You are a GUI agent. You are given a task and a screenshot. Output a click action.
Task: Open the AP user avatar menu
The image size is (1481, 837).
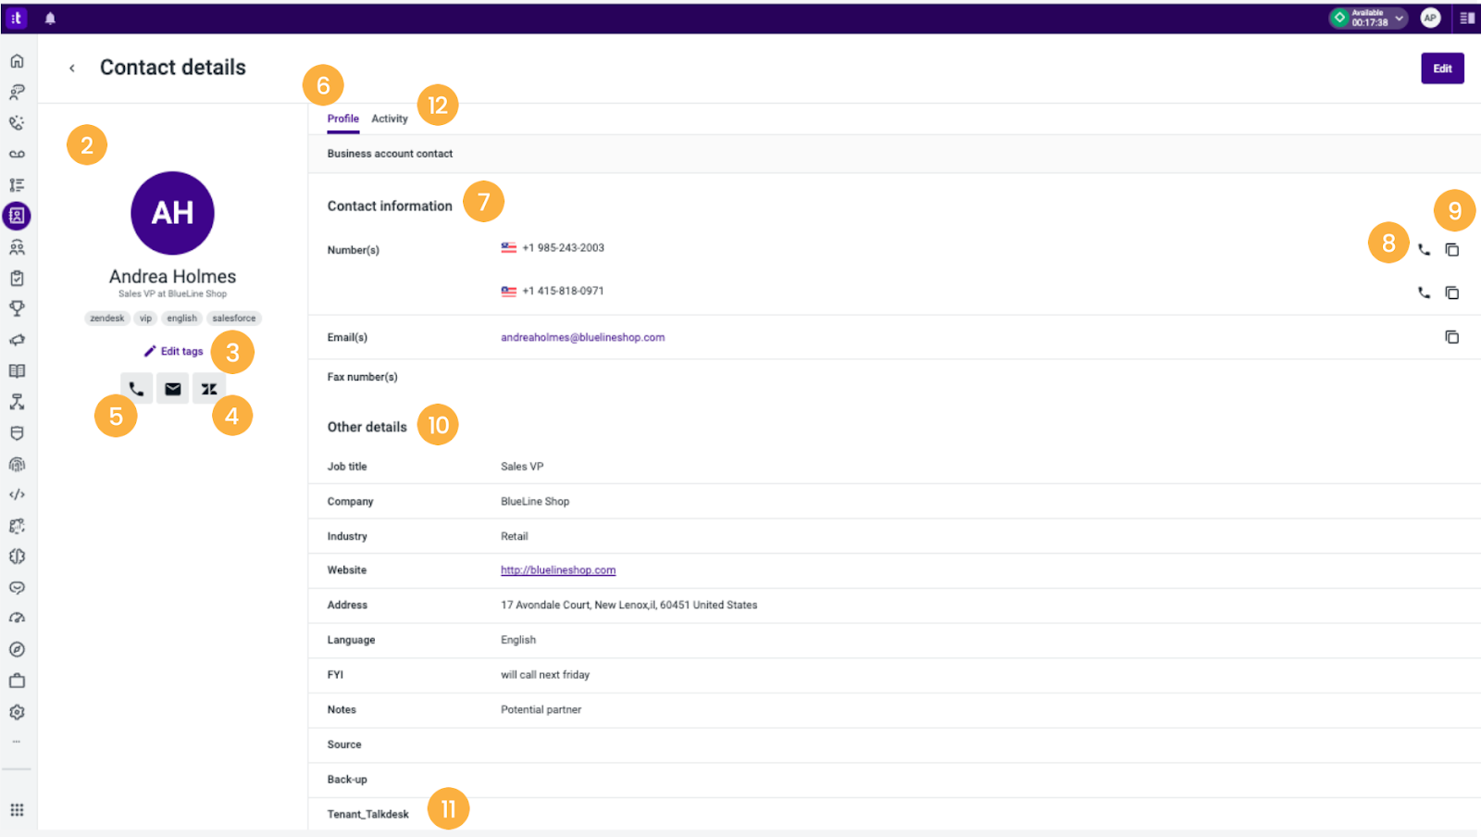[1430, 18]
